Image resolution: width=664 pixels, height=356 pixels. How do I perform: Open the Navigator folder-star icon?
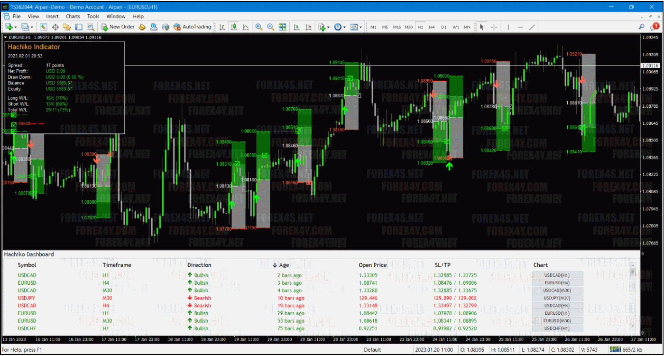[67, 27]
